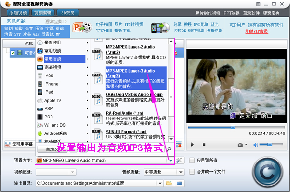290x192 pixels.
Task: Click the app menu icon in title bar
Action: [258, 4]
